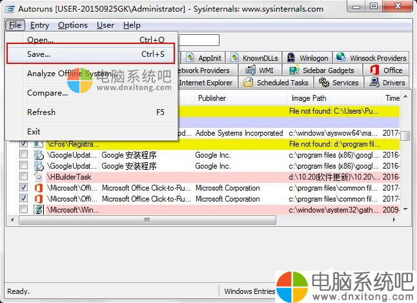
Task: Click c:\windows\syswow64\ma image path cell
Action: (333, 133)
